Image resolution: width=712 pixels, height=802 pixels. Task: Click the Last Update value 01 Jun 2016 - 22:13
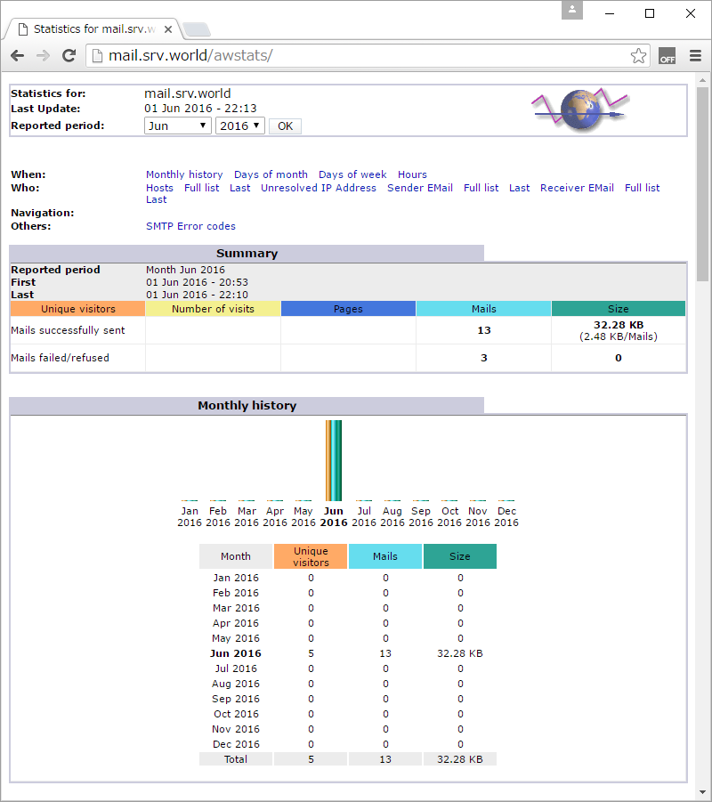pyautogui.click(x=200, y=109)
